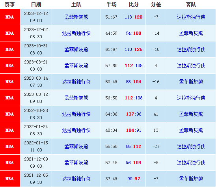This screenshot has height=187, width=216.
Task: Click the date 2023-03-14 07:30
Action: click(36, 82)
